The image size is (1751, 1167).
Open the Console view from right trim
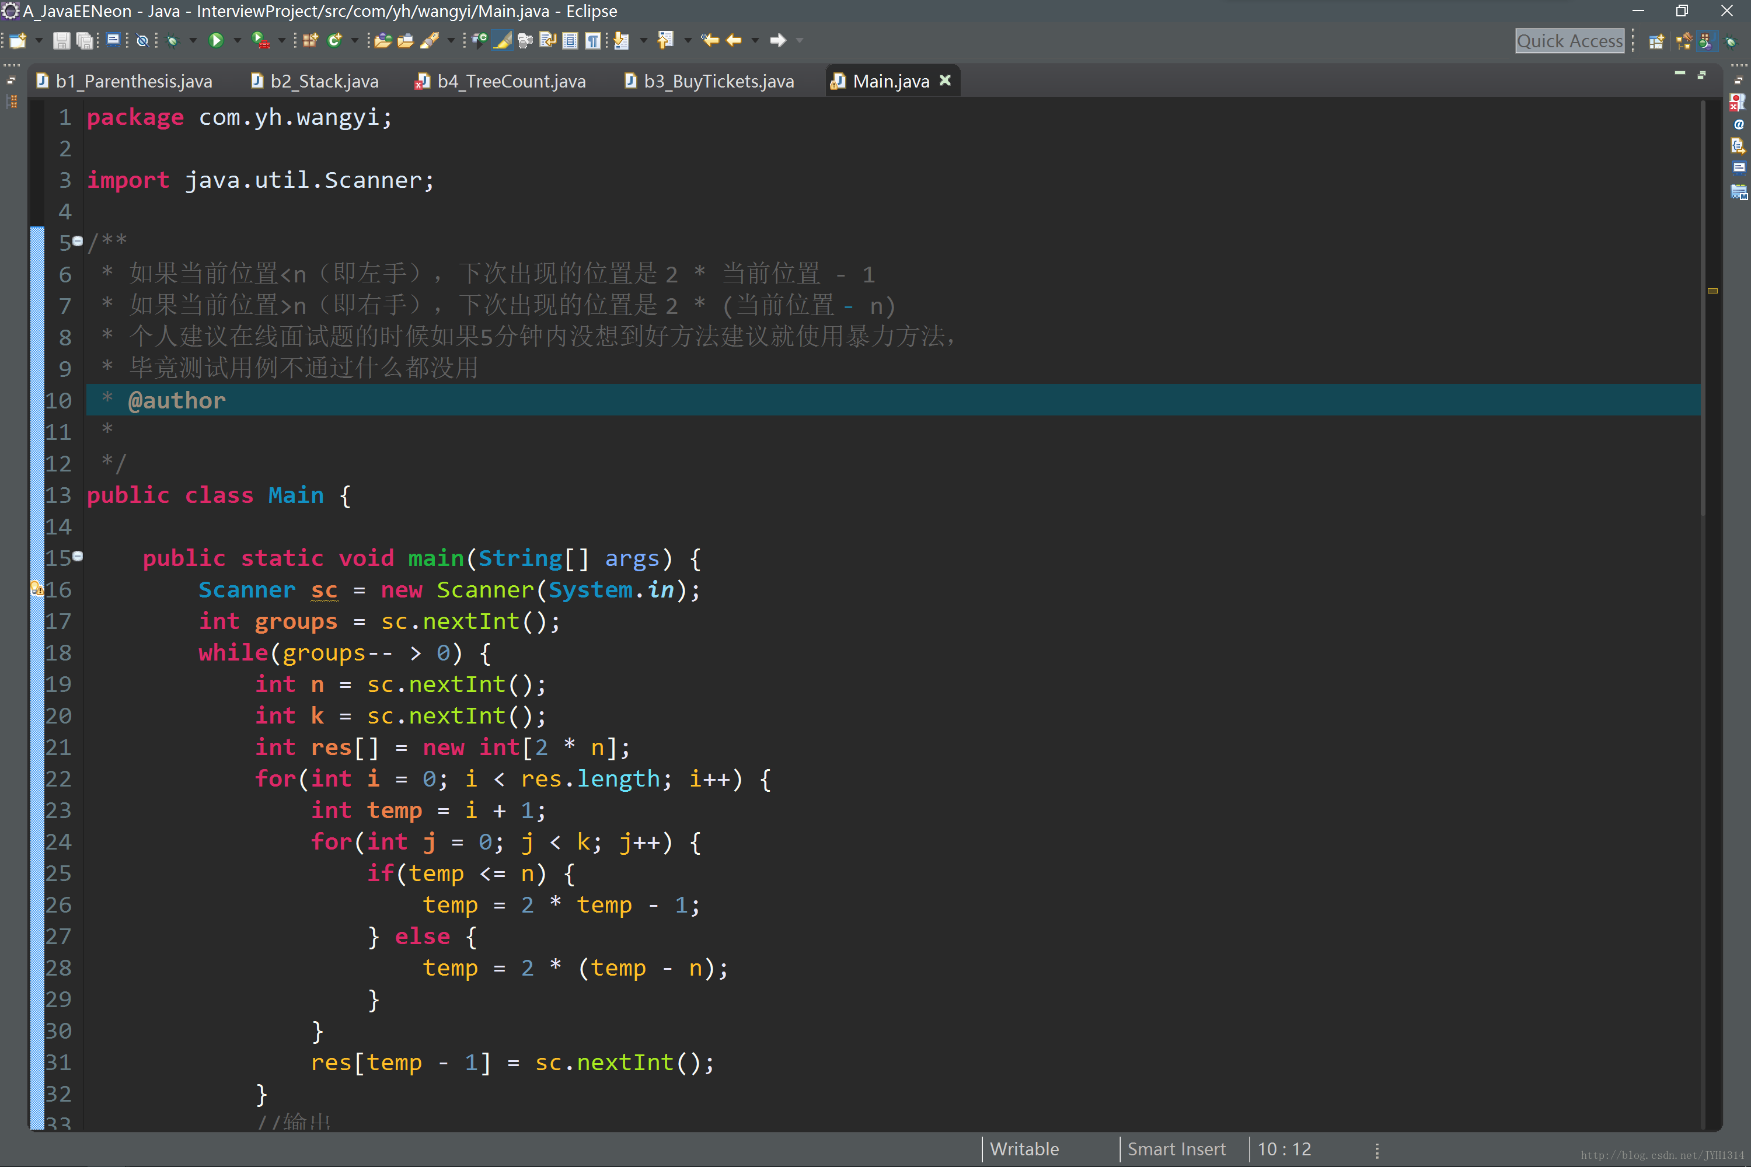[x=1738, y=167]
